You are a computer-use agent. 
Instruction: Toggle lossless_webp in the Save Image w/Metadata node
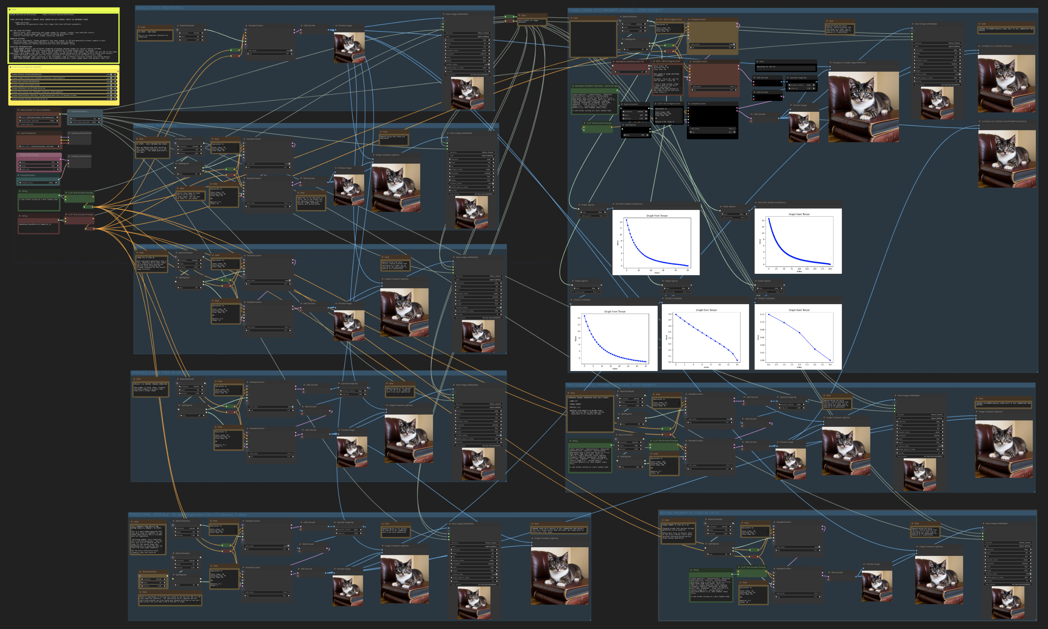click(489, 65)
